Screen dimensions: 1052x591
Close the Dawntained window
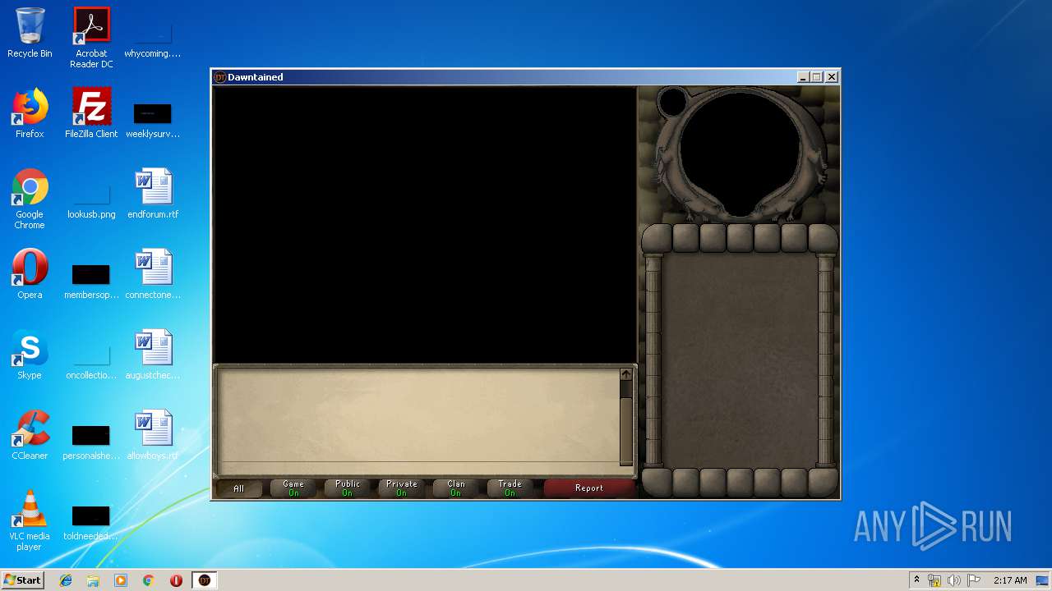[x=832, y=77]
